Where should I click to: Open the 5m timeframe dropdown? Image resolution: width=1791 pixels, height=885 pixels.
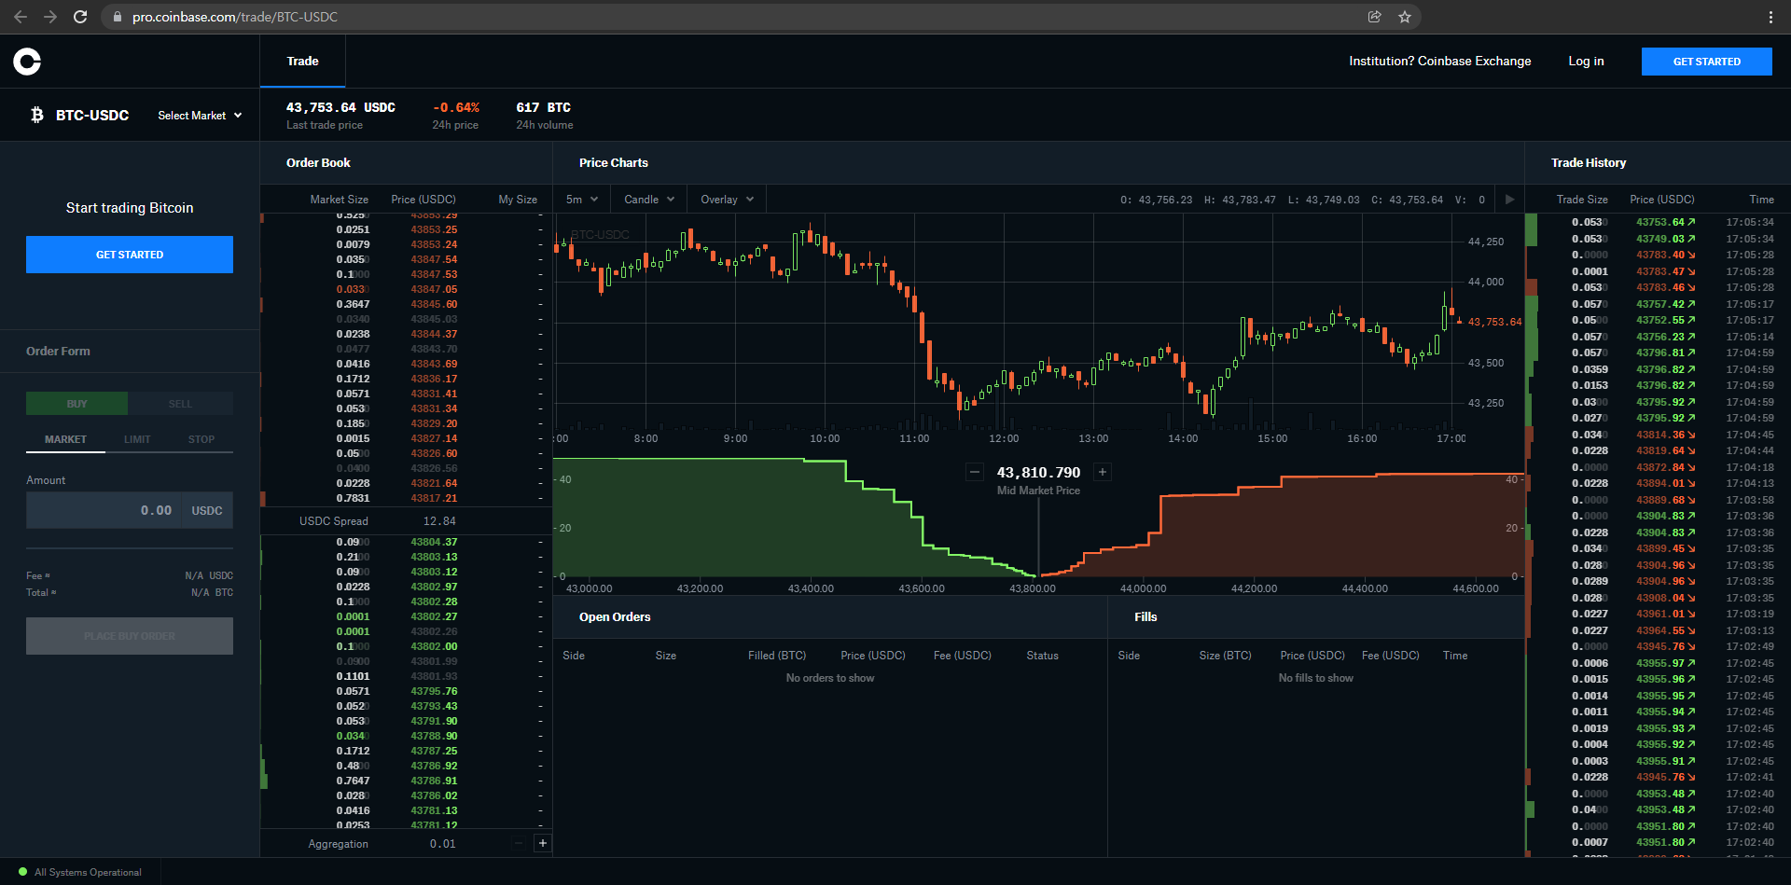pyautogui.click(x=582, y=200)
